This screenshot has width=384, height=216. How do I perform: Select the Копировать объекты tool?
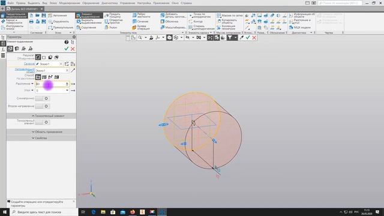pyautogui.click(x=227, y=22)
